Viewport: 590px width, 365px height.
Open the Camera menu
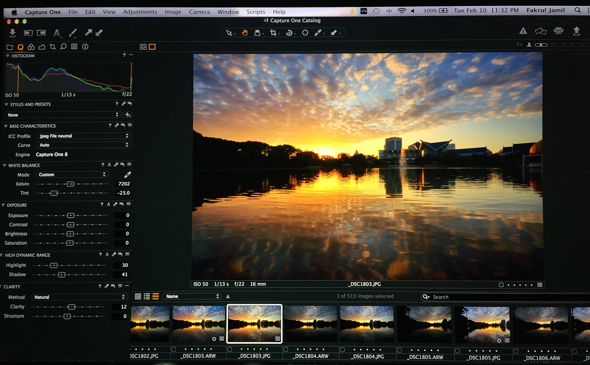(199, 12)
